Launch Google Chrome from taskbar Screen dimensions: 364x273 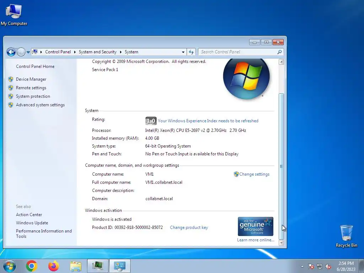tap(32, 266)
